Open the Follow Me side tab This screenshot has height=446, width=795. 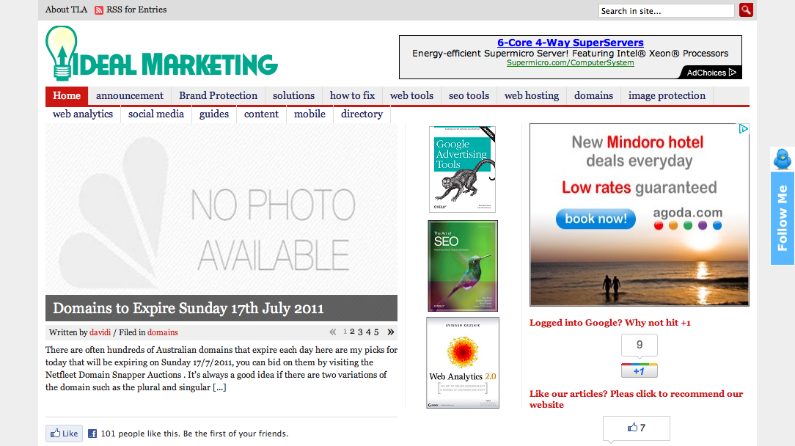point(783,218)
